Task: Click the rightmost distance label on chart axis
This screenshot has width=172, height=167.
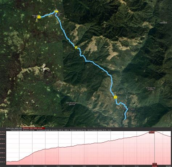Action: pos(167,166)
